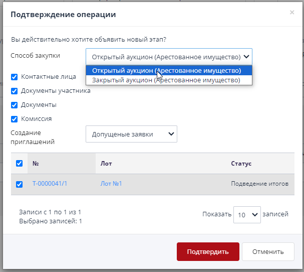This screenshot has height=272, width=304.
Task: Click the Подтвердить button
Action: 208,251
